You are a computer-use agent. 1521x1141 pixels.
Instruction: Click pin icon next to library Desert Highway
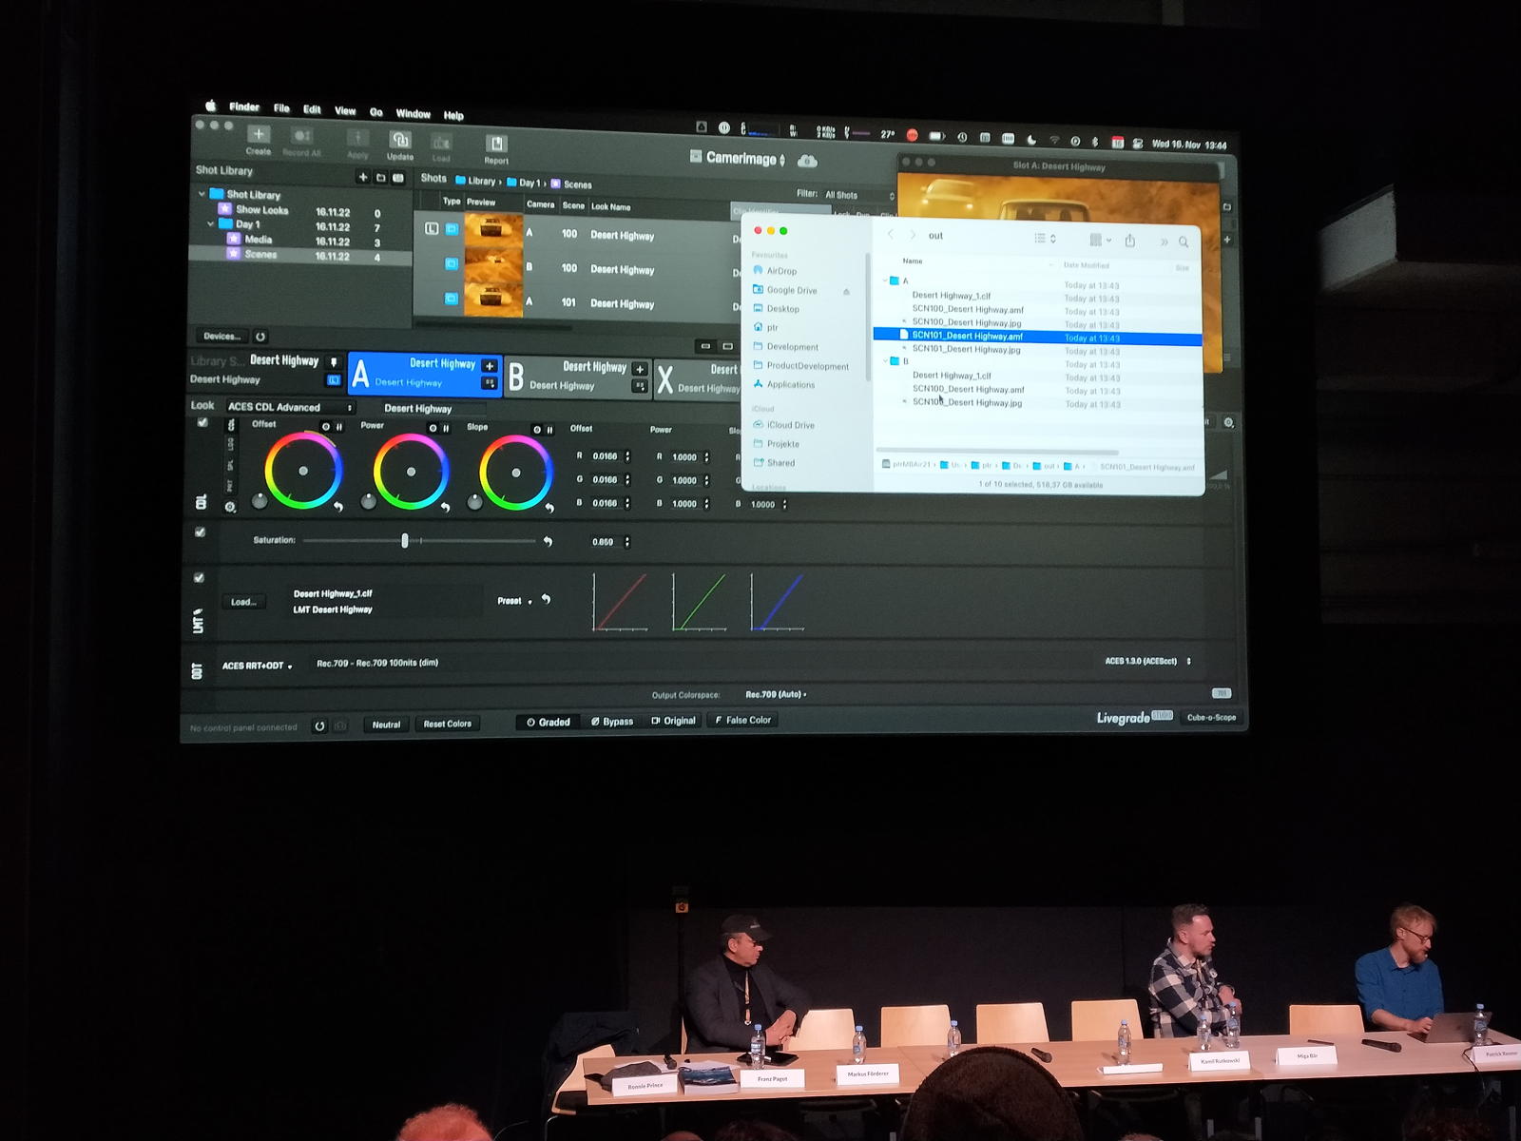point(334,362)
